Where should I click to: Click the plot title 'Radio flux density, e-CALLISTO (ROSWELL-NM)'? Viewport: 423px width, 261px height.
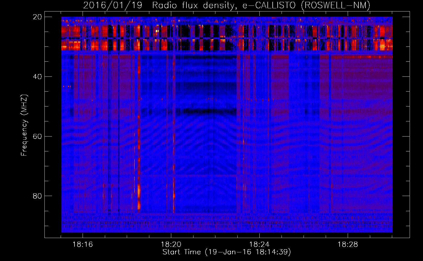click(x=261, y=5)
